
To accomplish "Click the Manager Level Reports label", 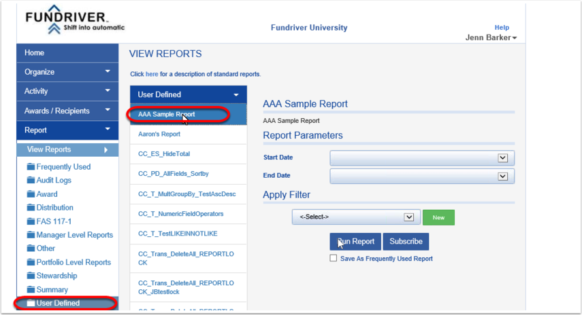I will pyautogui.click(x=75, y=235).
